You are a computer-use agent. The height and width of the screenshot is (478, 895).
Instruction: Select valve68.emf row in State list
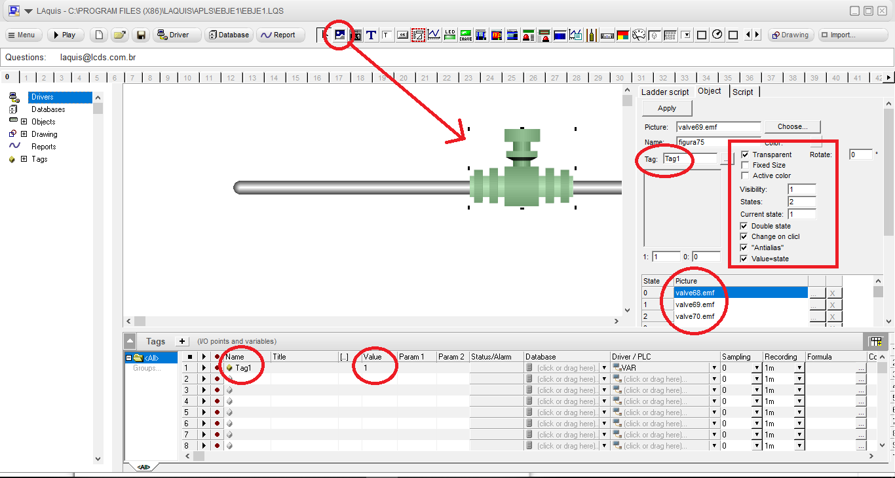[x=741, y=293]
